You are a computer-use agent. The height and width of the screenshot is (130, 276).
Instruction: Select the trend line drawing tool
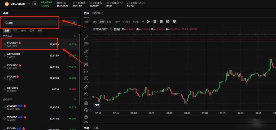click(86, 37)
